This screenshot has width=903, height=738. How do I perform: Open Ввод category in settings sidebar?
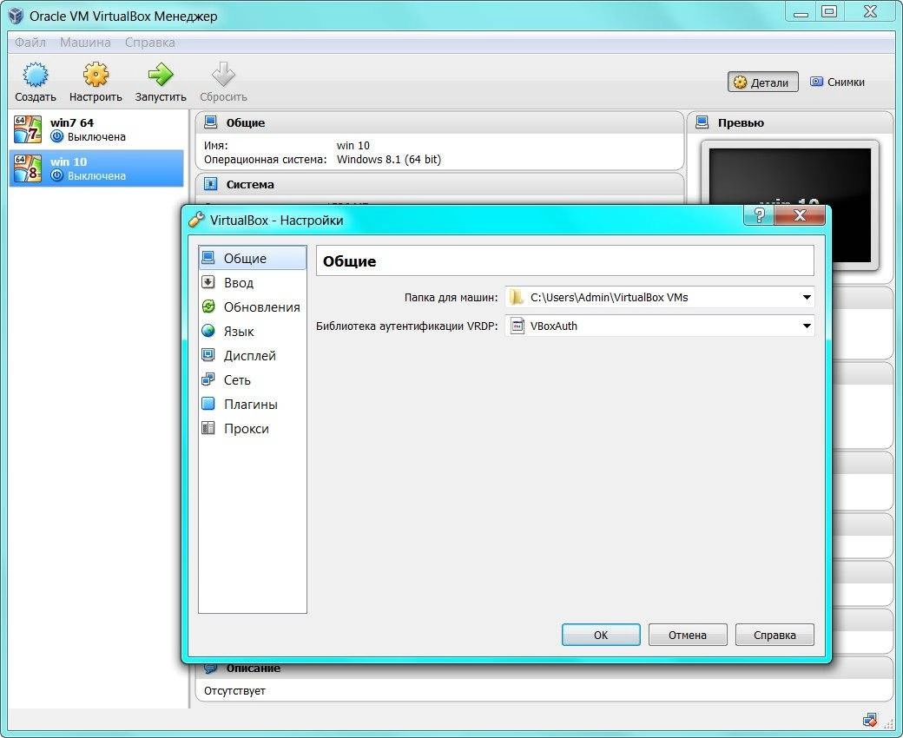(x=253, y=283)
